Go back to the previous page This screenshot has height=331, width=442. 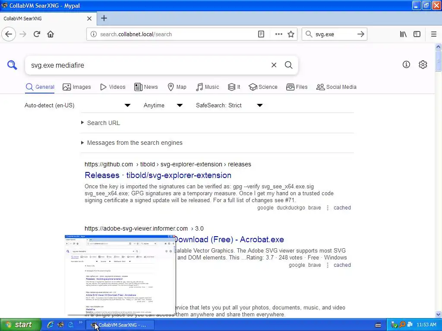[9, 34]
